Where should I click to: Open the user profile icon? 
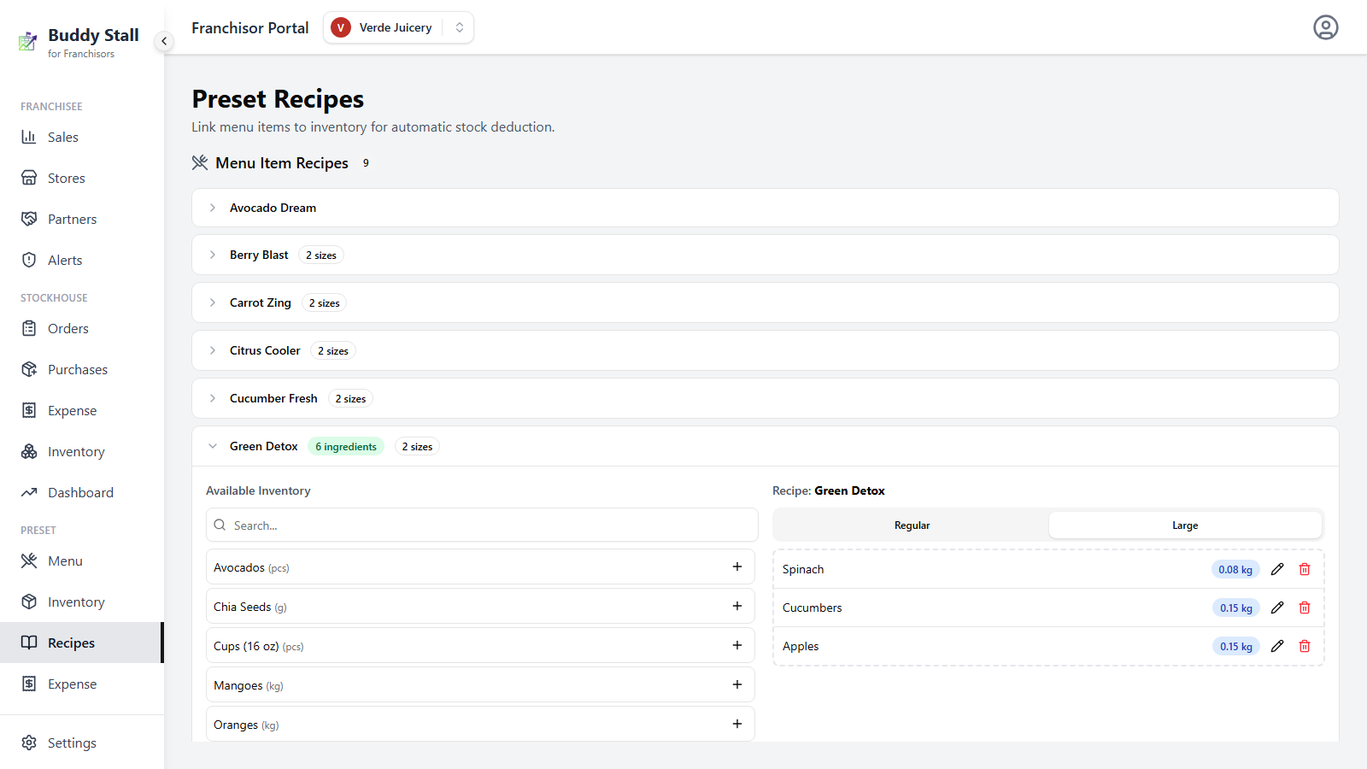point(1325,27)
